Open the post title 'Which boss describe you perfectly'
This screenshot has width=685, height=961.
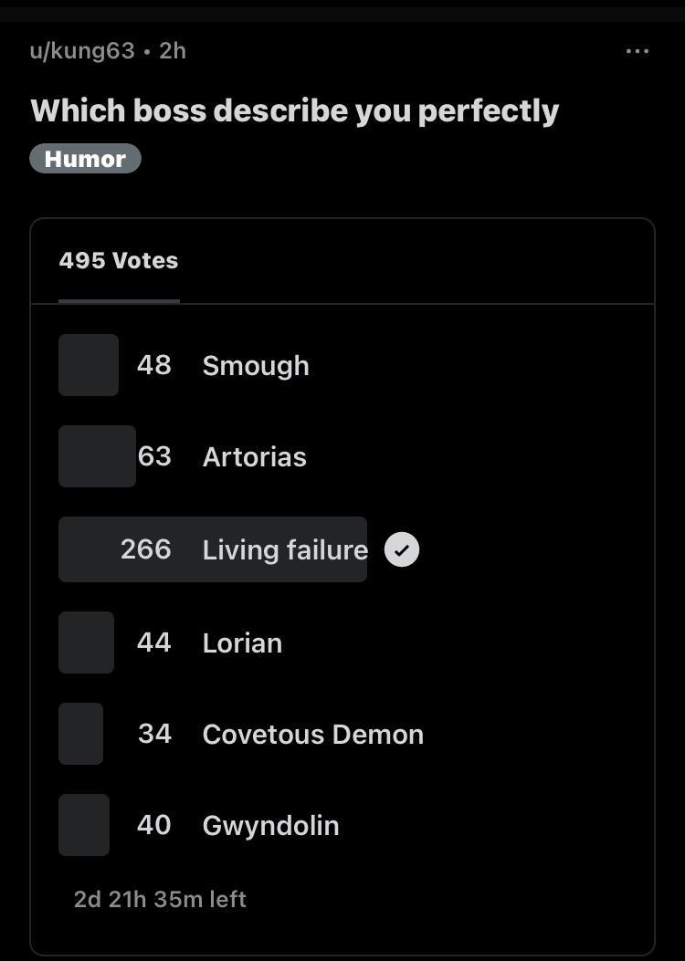click(x=294, y=111)
